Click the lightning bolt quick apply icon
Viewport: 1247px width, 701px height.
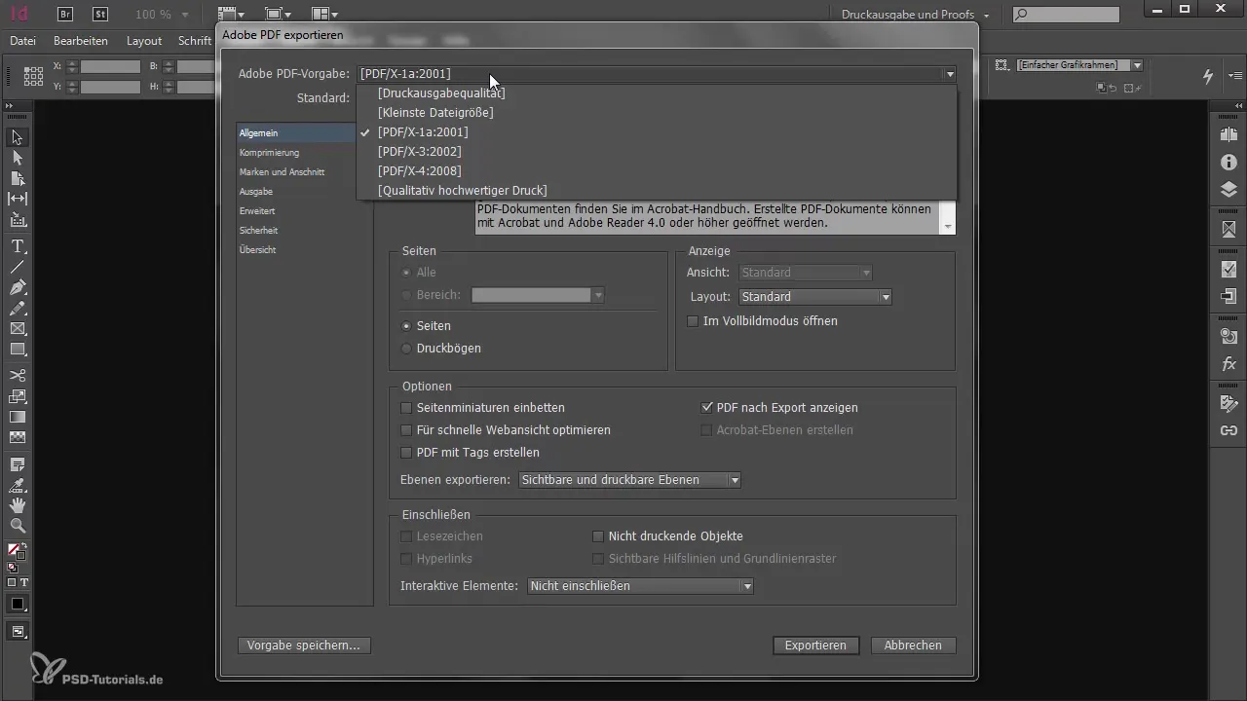[1208, 76]
